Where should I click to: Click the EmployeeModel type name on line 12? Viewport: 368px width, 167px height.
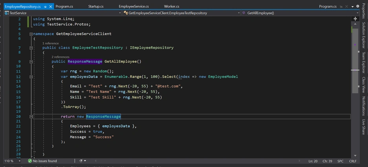223,77
